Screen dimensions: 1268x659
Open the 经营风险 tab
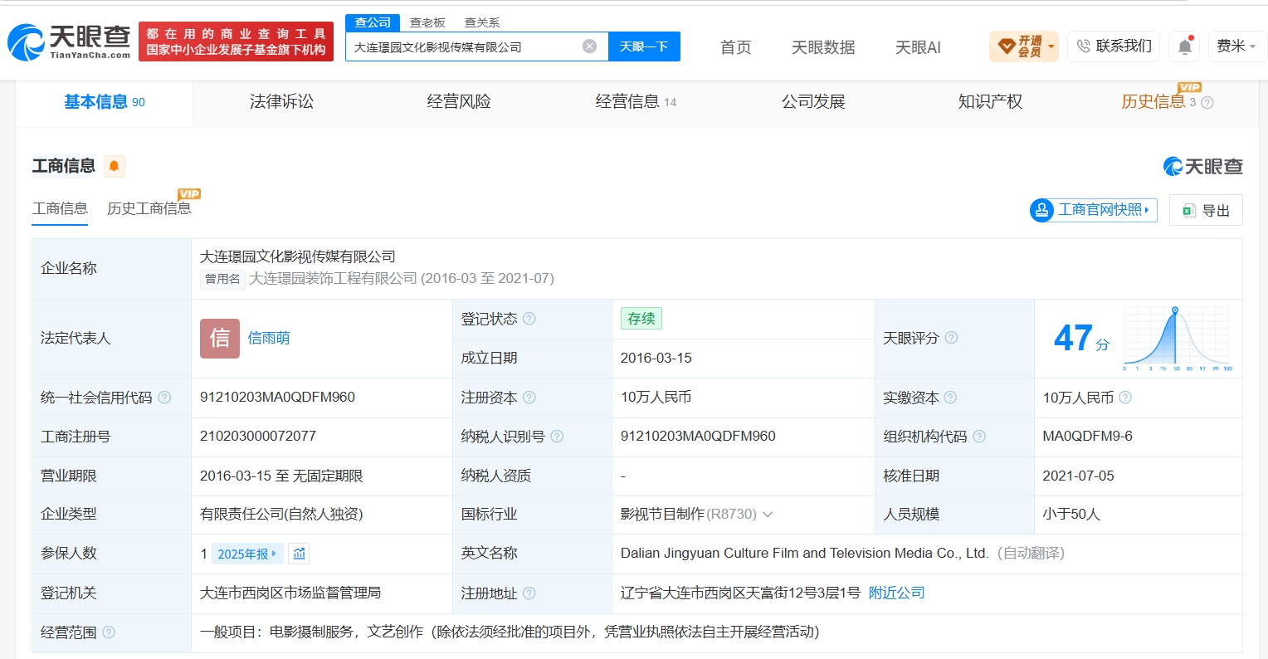coord(459,102)
